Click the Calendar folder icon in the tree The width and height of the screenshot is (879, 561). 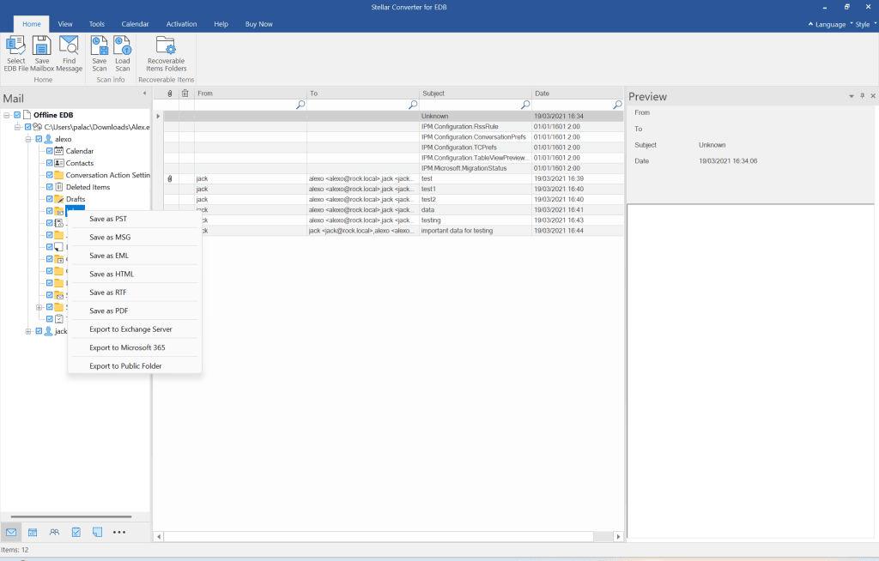59,151
